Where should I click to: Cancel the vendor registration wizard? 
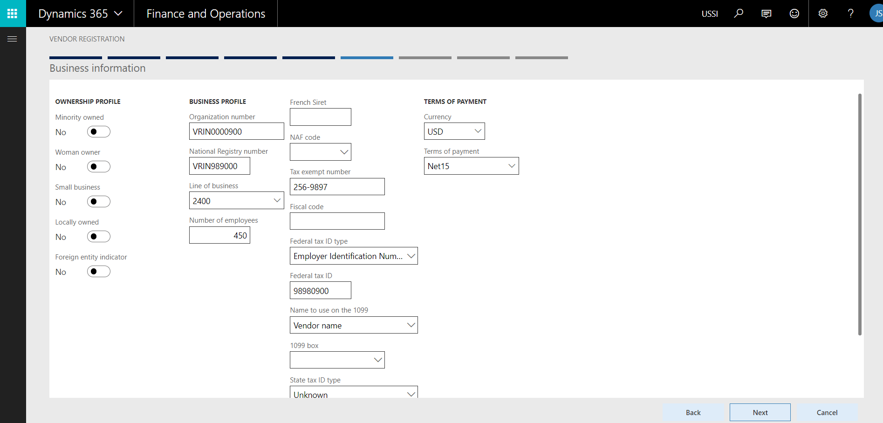[x=827, y=412]
